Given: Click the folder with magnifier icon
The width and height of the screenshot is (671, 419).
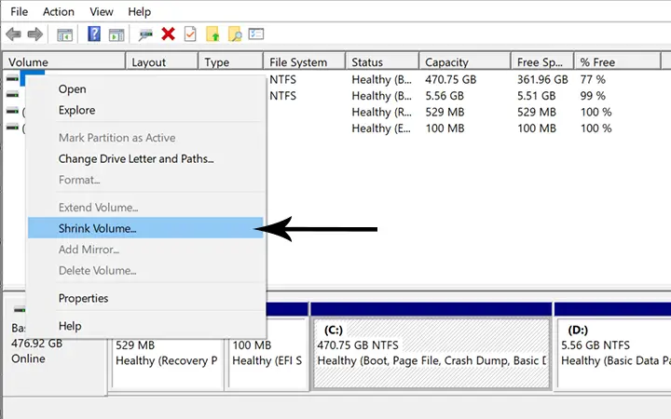Looking at the screenshot, I should pos(235,34).
